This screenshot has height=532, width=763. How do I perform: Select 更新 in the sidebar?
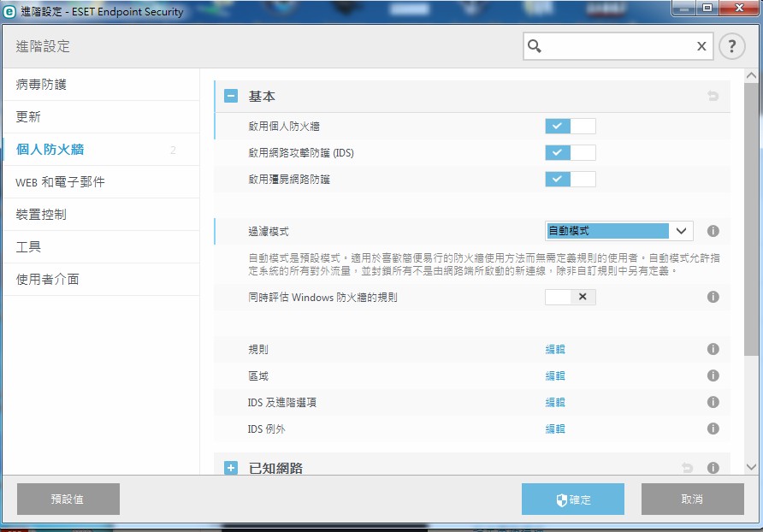tap(101, 117)
